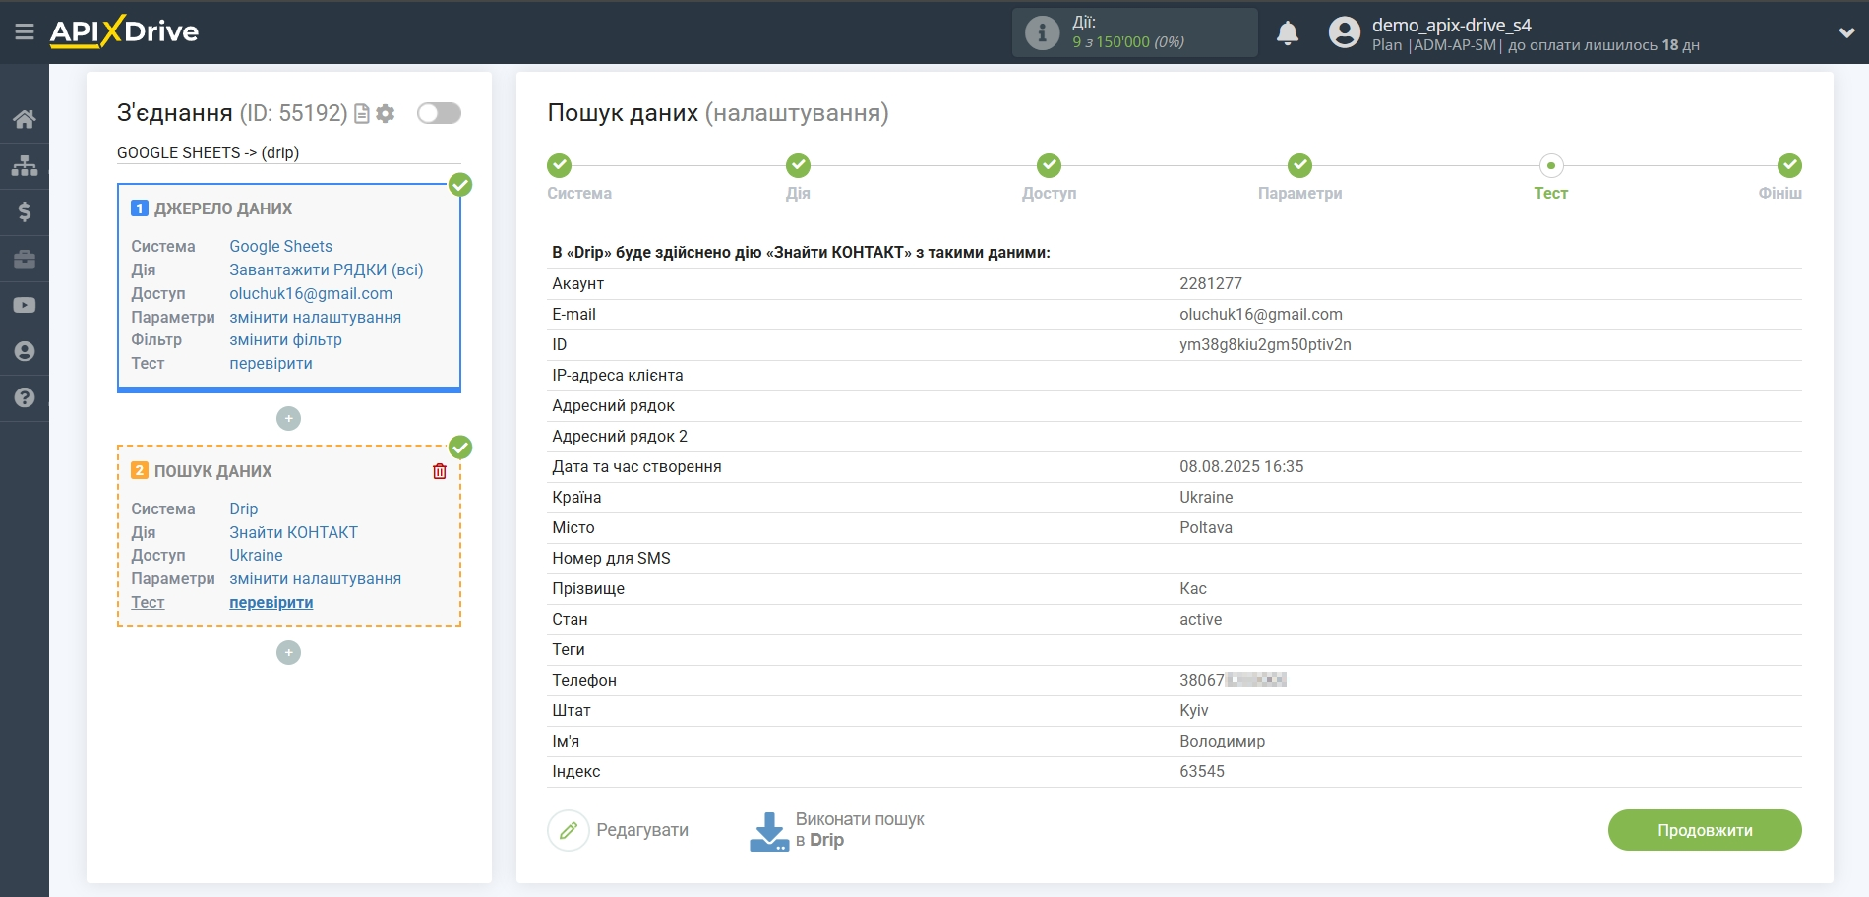Image resolution: width=1869 pixels, height=897 pixels.
Task: Click перевірити in data source block
Action: pyautogui.click(x=271, y=363)
